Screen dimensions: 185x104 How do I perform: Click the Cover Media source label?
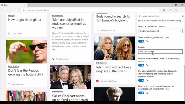click(17, 34)
